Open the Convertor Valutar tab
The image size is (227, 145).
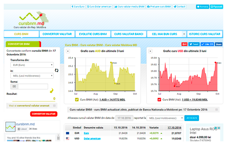tap(57, 34)
